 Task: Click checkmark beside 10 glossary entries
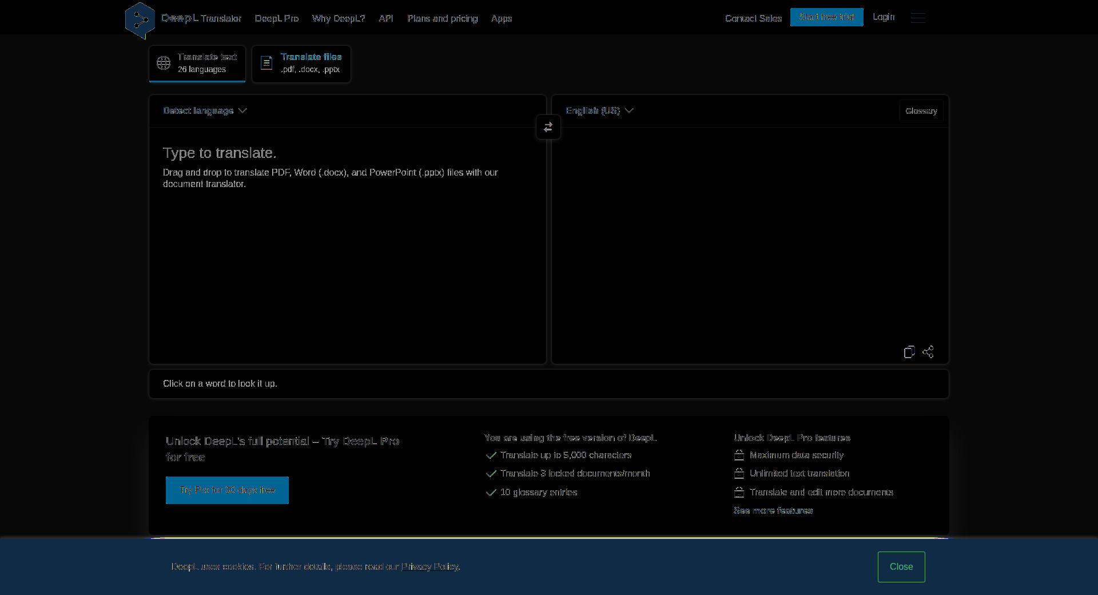click(491, 493)
